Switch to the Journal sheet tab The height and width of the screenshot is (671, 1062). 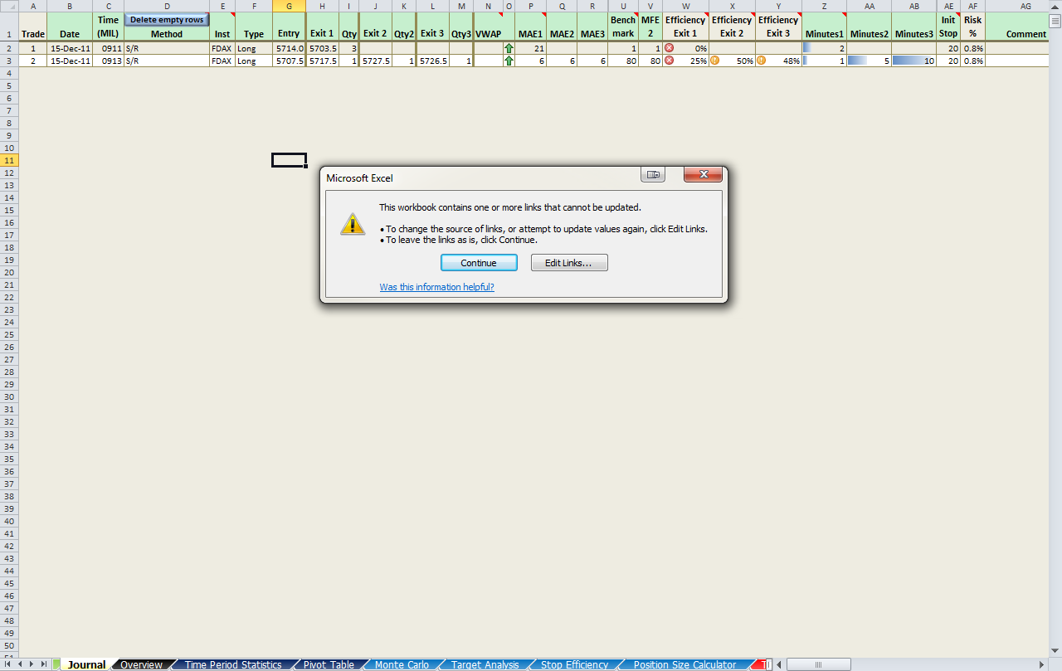(x=86, y=664)
